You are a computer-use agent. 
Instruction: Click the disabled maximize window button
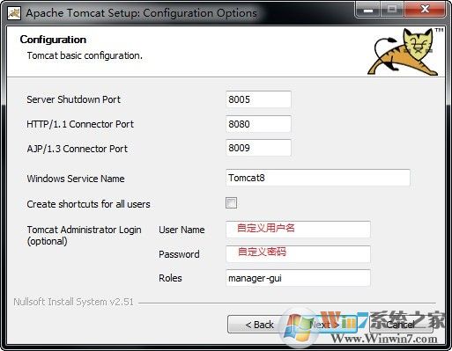pos(392,11)
